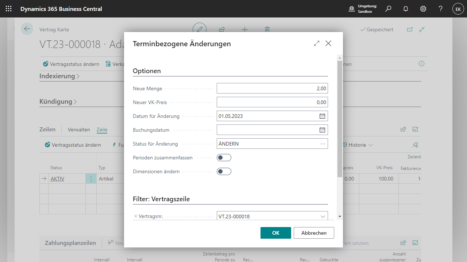This screenshot has width=467, height=262.
Task: Go back using the arrow button
Action: [27, 29]
